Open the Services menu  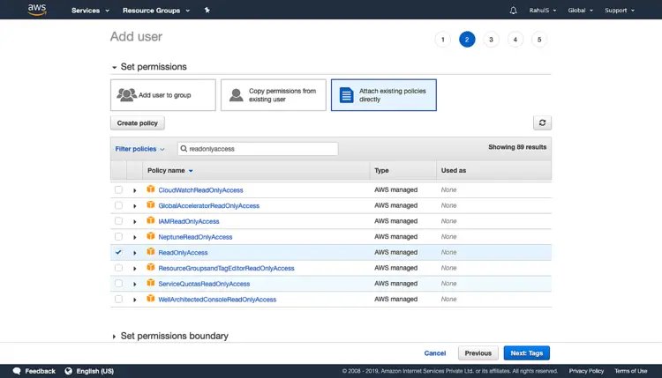90,10
